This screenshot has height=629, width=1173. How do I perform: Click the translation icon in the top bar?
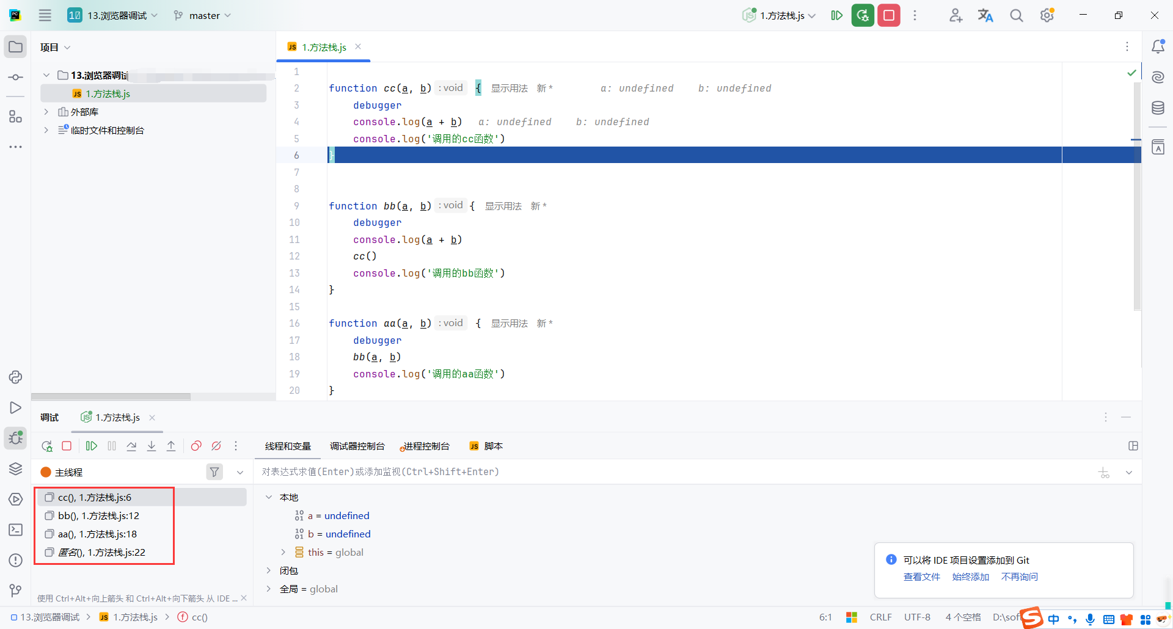click(985, 15)
